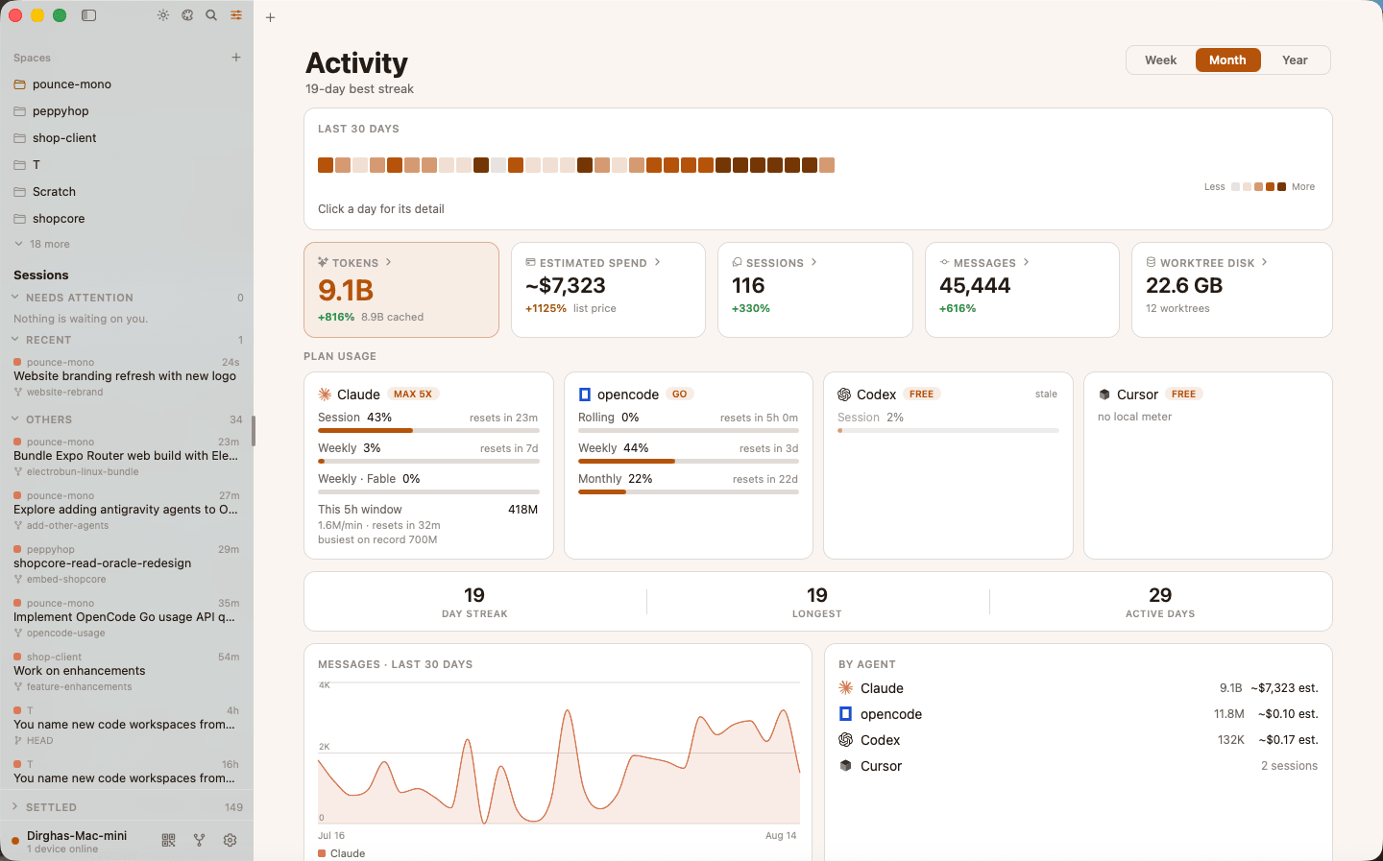Click Cursor icon in By Agent list
The image size is (1383, 861).
pyautogui.click(x=846, y=766)
